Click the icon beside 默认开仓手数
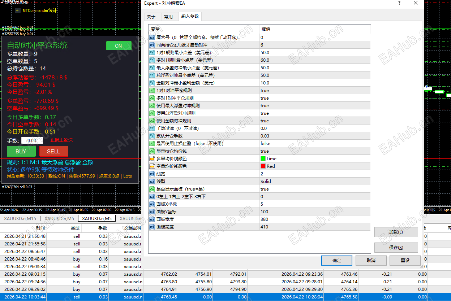The height and width of the screenshot is (301, 451). [152, 136]
